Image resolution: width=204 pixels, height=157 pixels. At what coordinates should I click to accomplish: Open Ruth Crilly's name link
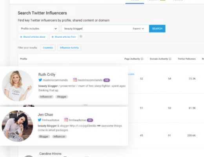[x=47, y=75]
